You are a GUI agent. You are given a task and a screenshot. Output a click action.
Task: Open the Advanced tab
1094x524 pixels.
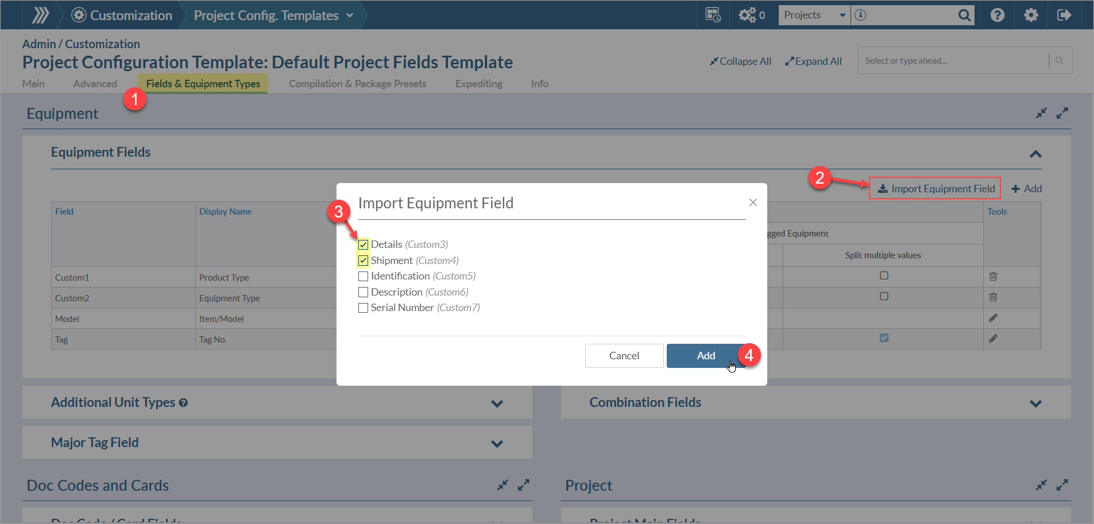[x=95, y=84]
